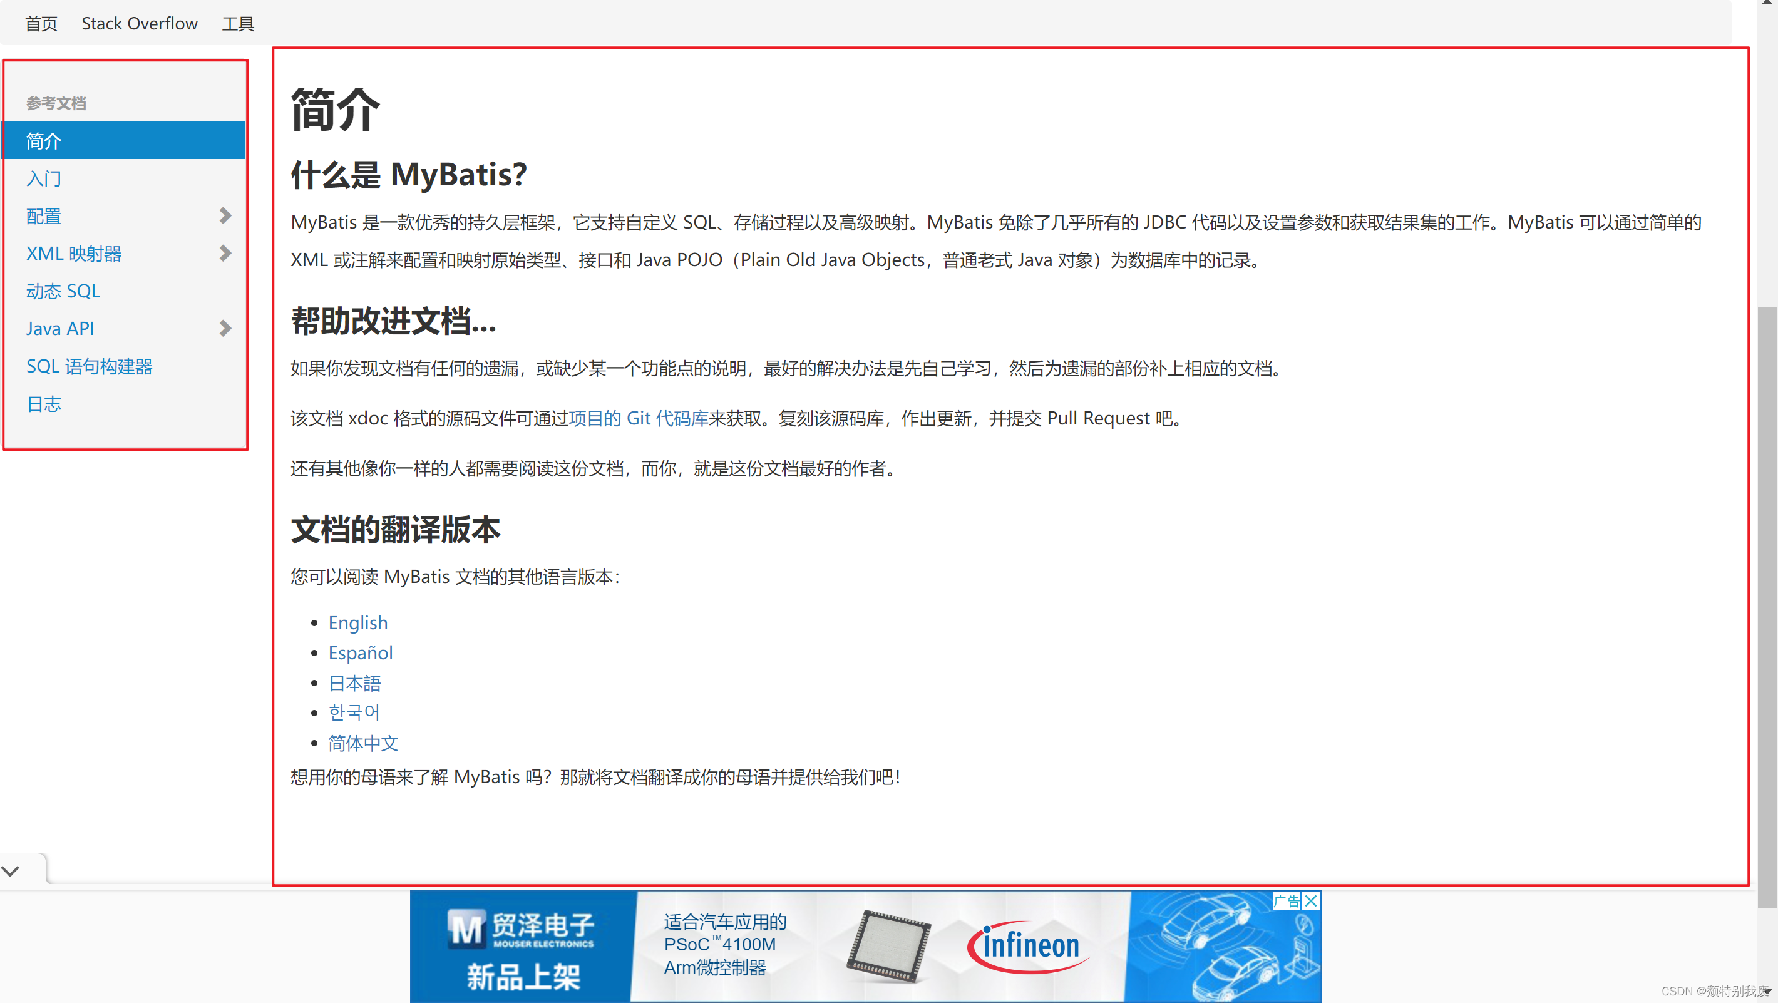Open the 动态 SQL page
1778x1003 pixels.
click(63, 291)
